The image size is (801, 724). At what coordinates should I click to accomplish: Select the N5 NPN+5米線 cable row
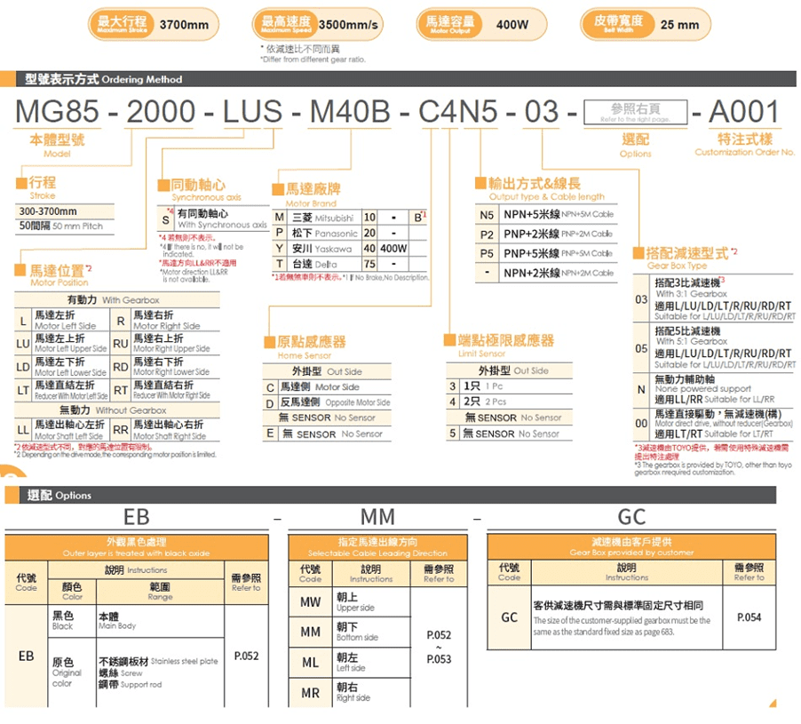pyautogui.click(x=545, y=215)
